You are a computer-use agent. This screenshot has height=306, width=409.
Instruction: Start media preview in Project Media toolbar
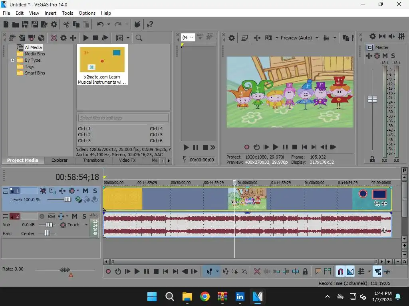(85, 38)
